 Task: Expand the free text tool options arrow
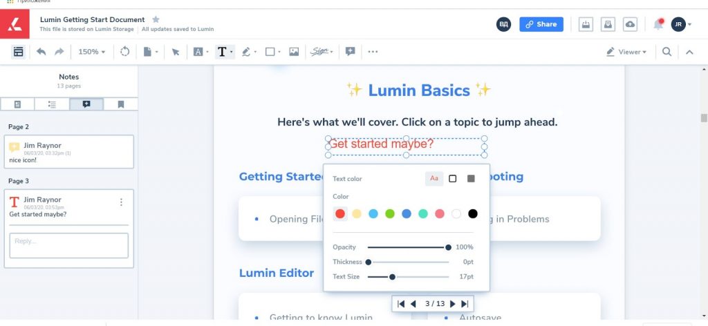(x=232, y=52)
